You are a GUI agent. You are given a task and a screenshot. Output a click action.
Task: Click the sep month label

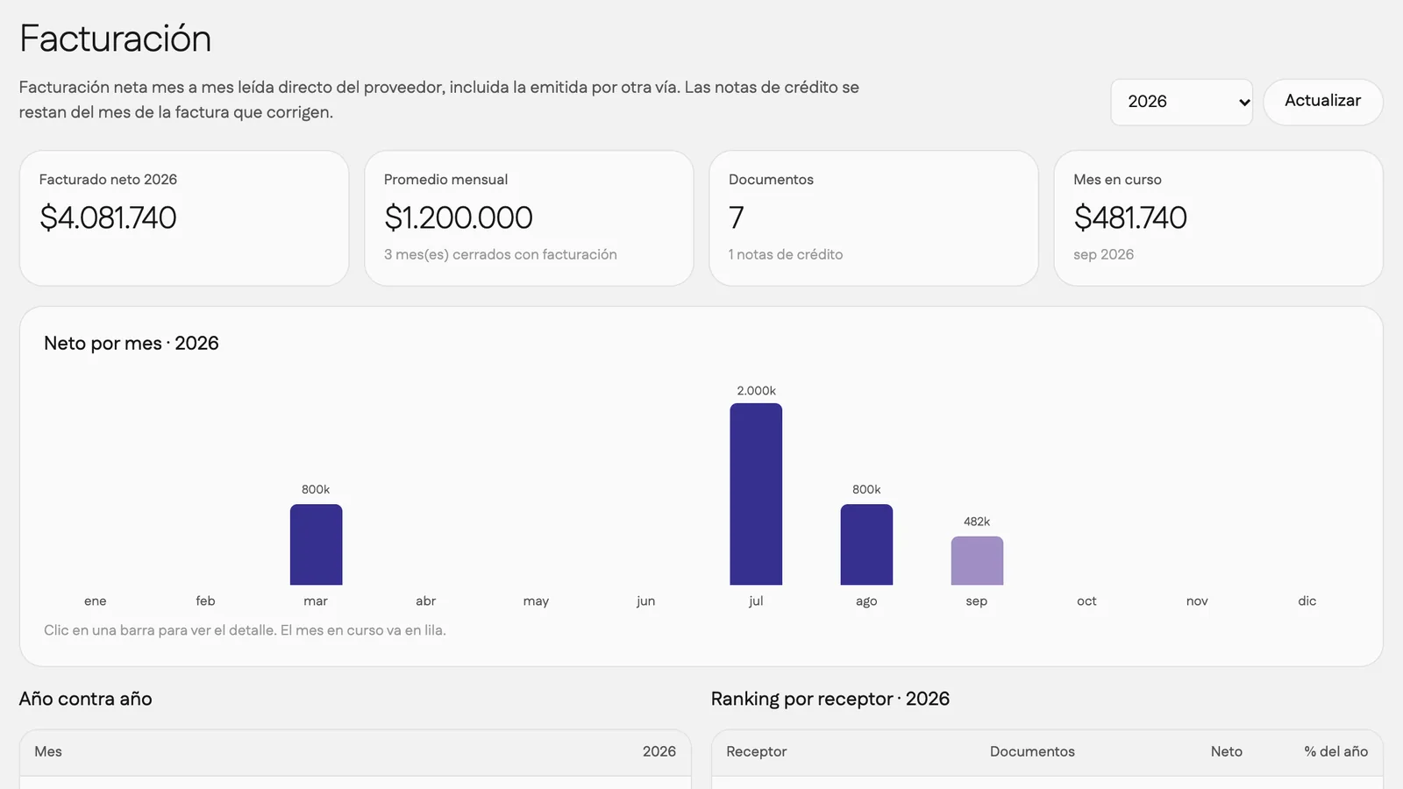click(x=977, y=601)
